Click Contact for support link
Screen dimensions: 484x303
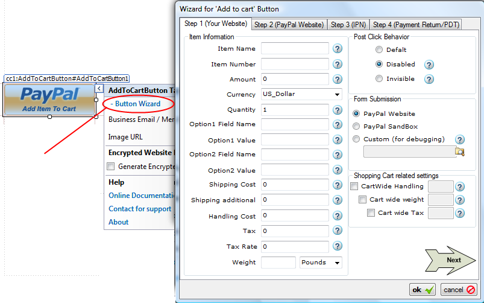(x=140, y=209)
